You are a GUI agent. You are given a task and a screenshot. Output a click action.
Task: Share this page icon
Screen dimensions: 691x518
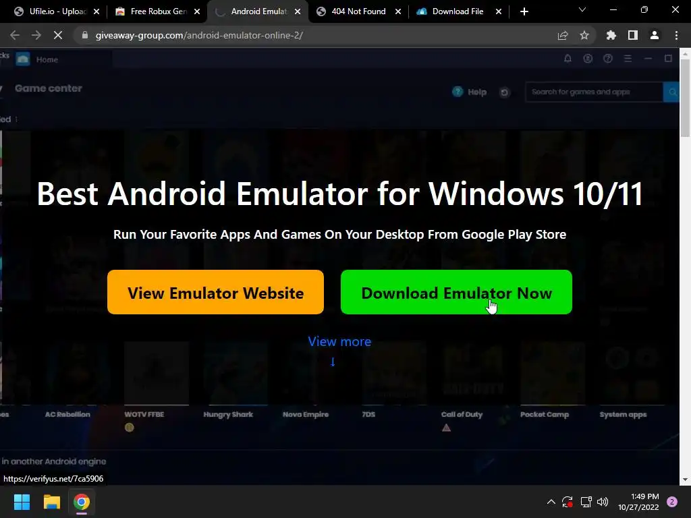(562, 35)
